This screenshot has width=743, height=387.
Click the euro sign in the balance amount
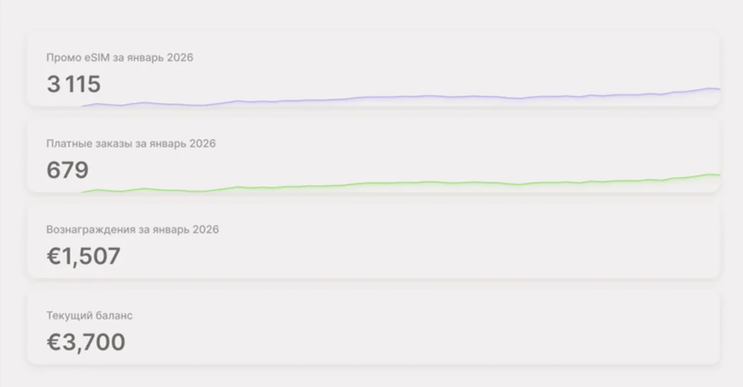[55, 342]
